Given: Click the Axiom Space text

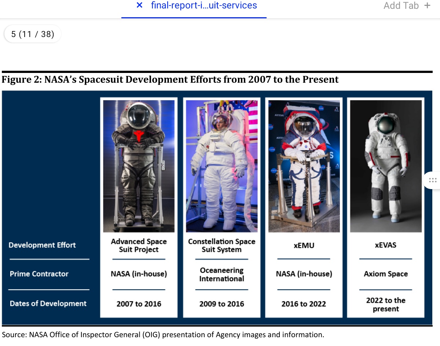Looking at the screenshot, I should [386, 274].
